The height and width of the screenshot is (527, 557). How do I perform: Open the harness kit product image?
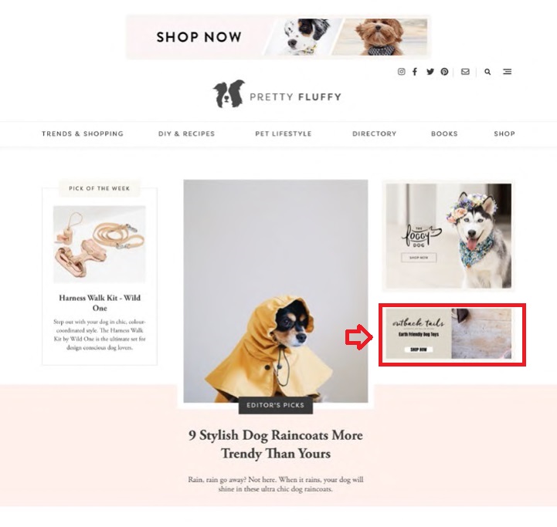(x=100, y=244)
